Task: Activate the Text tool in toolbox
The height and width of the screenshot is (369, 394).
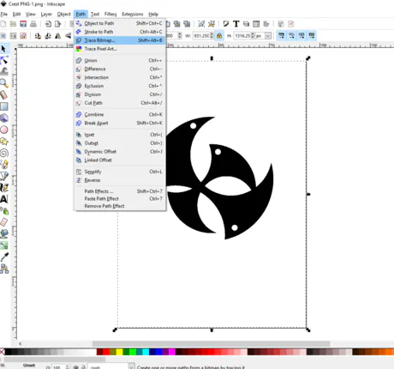Action: pos(4,199)
